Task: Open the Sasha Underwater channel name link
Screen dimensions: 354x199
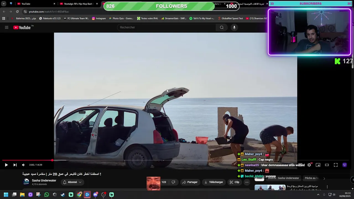Action: 44,180
